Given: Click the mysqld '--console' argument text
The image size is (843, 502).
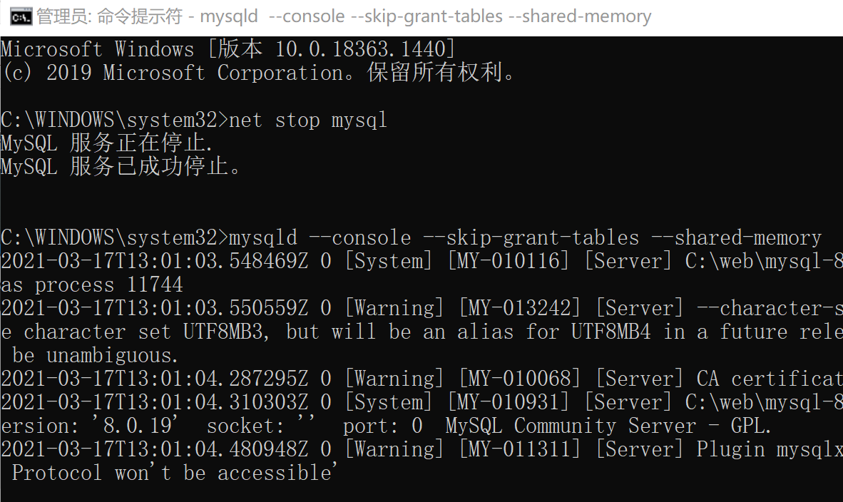Looking at the screenshot, I should [x=308, y=15].
